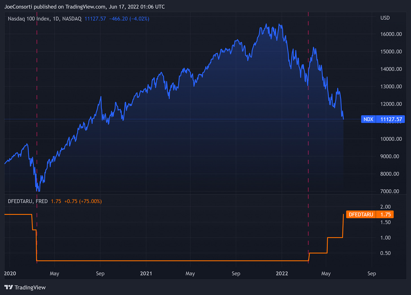Click the 1.50 rate axis label
411x295 pixels.
pos(385,222)
